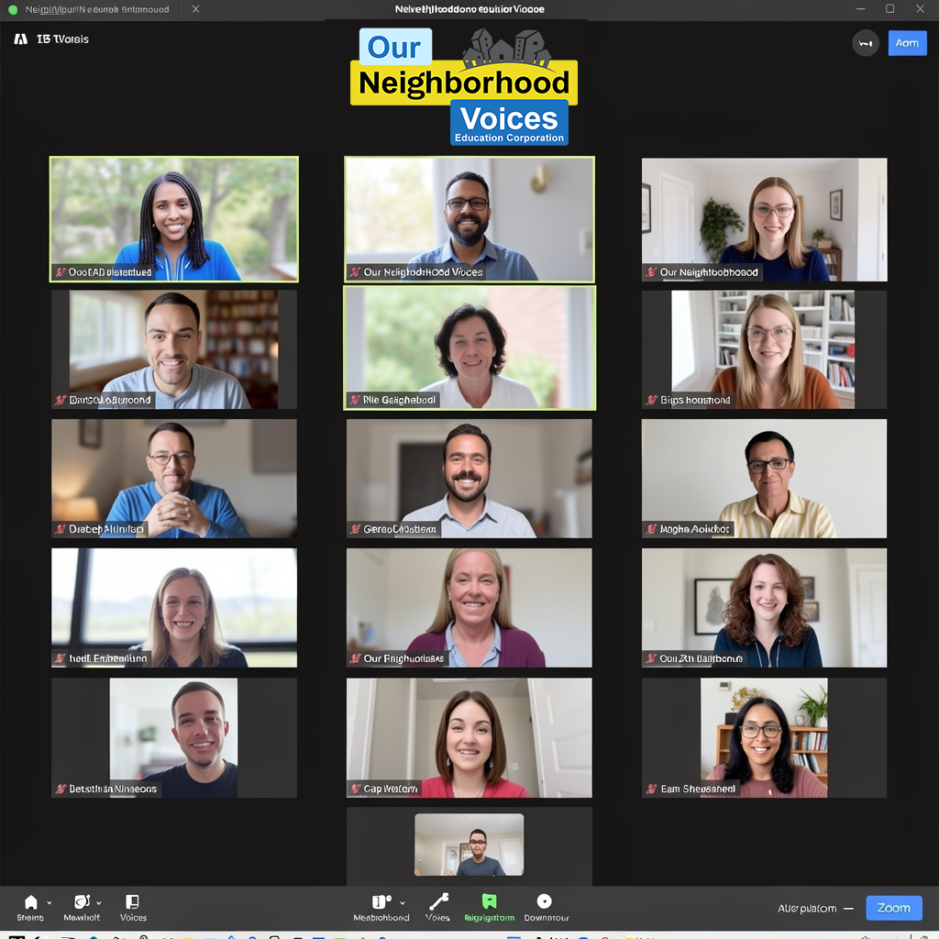Click the home icon in the bottom toolbar
Screen dimensions: 939x939
[x=30, y=902]
